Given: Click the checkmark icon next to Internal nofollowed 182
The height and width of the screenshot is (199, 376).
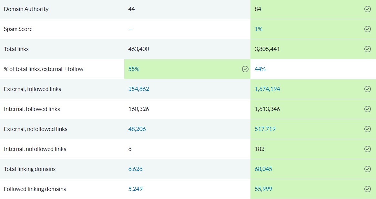Looking at the screenshot, I should pos(367,149).
